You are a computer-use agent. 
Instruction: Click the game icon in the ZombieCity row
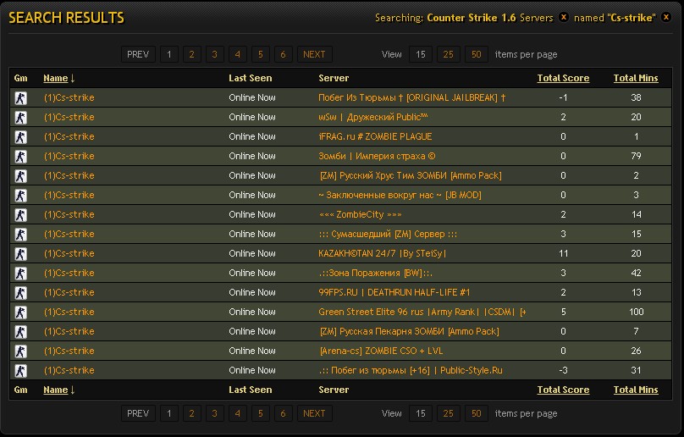20,215
